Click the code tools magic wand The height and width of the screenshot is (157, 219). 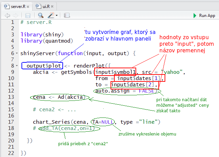pyautogui.click(x=51, y=15)
